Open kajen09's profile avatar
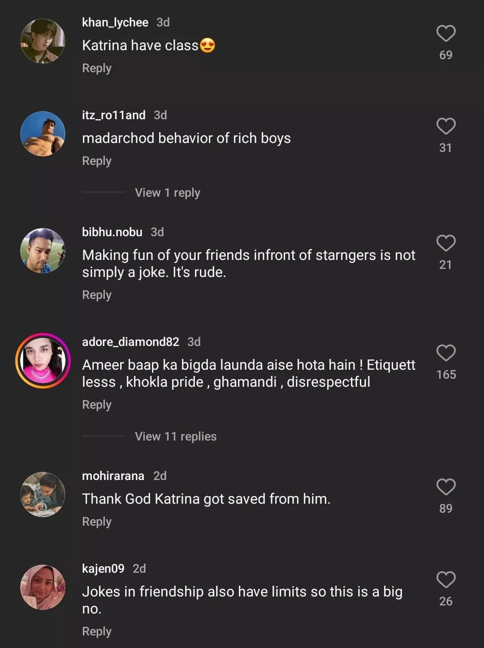Image resolution: width=484 pixels, height=648 pixels. pyautogui.click(x=43, y=587)
